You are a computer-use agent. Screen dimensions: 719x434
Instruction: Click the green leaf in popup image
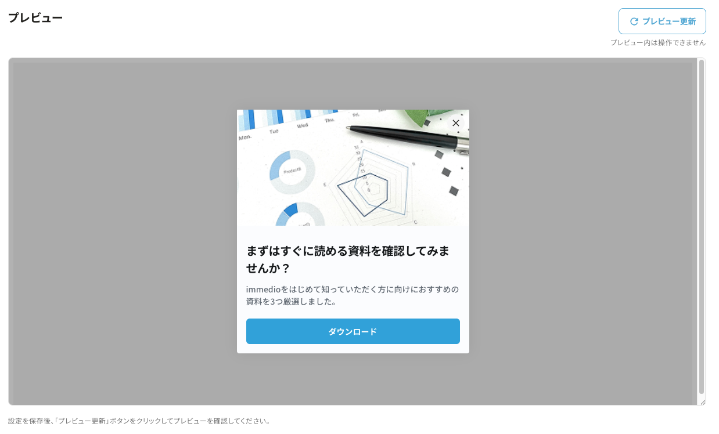point(434,116)
